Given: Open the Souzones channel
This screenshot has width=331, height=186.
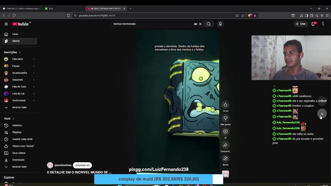Looking at the screenshot, I should tap(20, 80).
